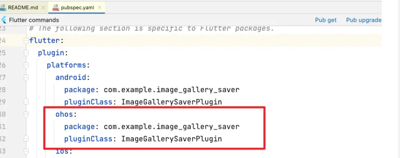Place cursor on ohos package value text
The height and width of the screenshot is (158, 400).
pyautogui.click(x=171, y=126)
